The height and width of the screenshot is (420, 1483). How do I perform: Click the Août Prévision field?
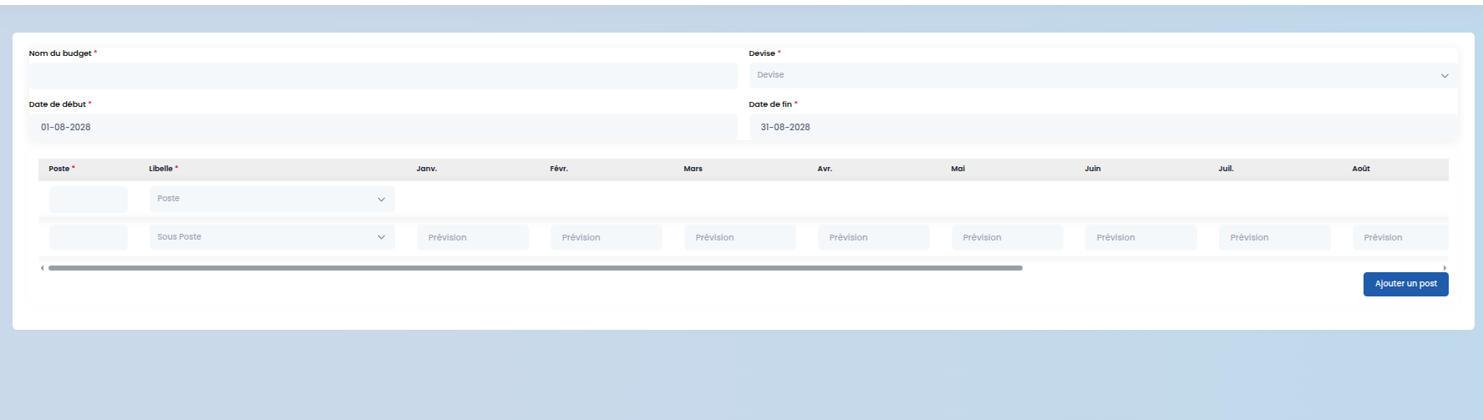(x=1401, y=237)
